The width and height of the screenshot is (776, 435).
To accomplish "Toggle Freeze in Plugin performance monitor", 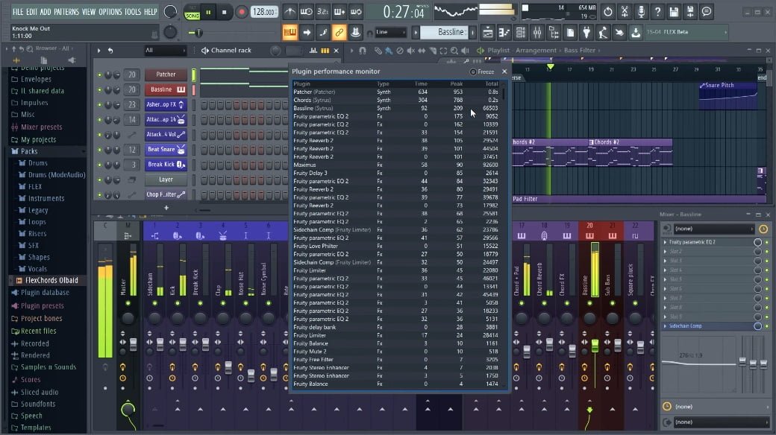I will coord(482,72).
